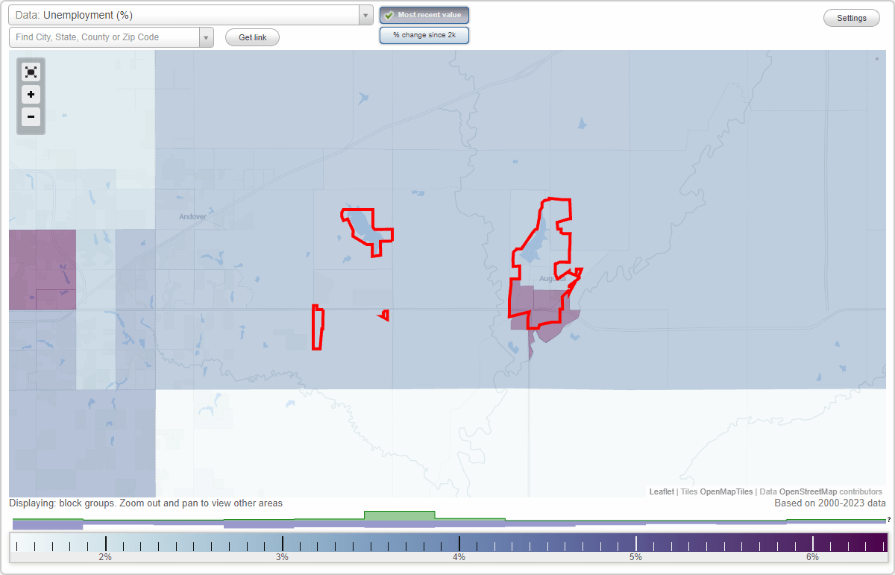The width and height of the screenshot is (895, 575).
Task: Click the fullscreen map icon
Action: [31, 72]
